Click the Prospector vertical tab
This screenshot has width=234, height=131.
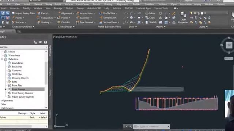(x=50, y=51)
